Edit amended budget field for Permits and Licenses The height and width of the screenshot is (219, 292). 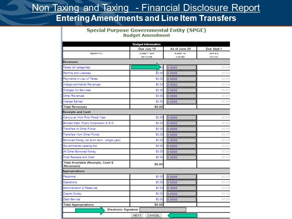pos(181,73)
